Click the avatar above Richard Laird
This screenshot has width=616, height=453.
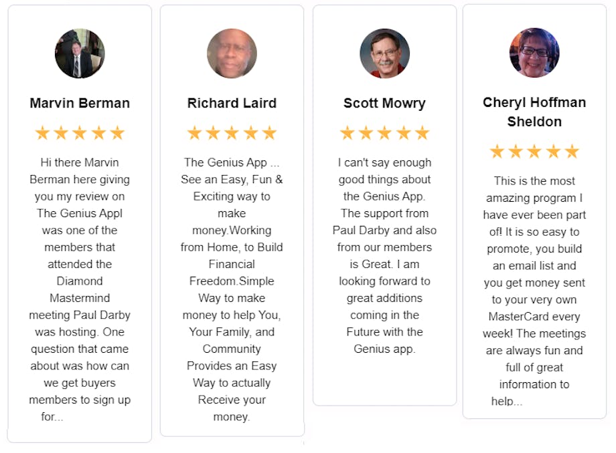[232, 53]
